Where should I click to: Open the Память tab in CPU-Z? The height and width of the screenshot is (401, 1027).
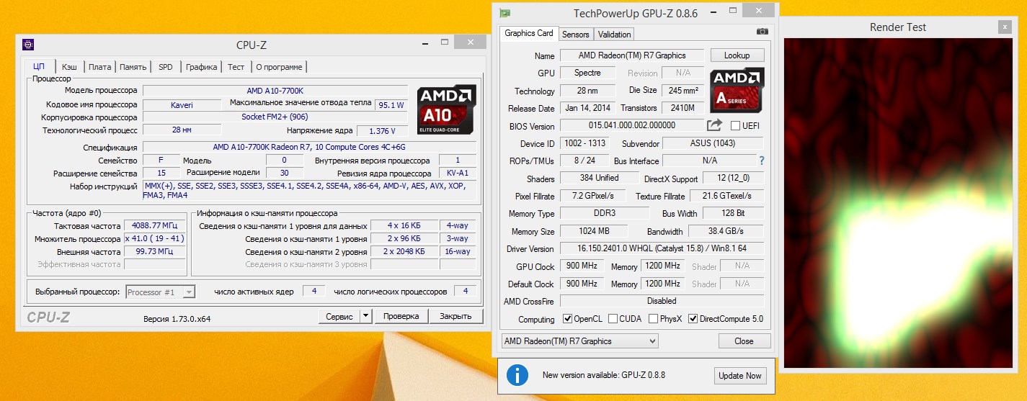point(133,67)
